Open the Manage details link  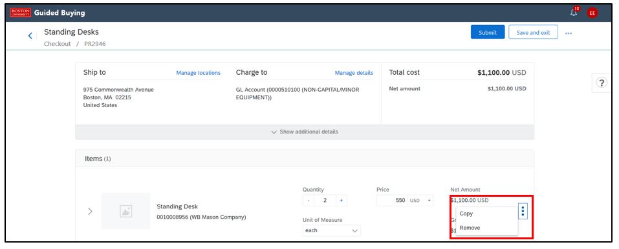pos(354,73)
